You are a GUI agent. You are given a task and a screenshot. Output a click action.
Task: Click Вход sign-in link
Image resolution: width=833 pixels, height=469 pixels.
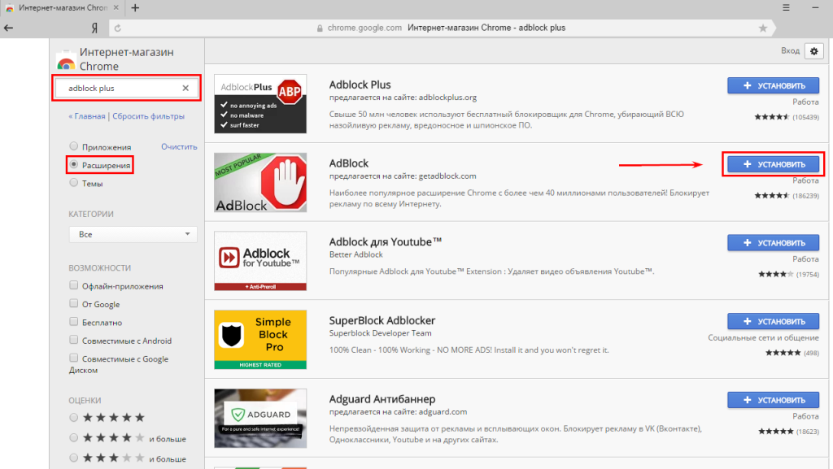(x=790, y=51)
